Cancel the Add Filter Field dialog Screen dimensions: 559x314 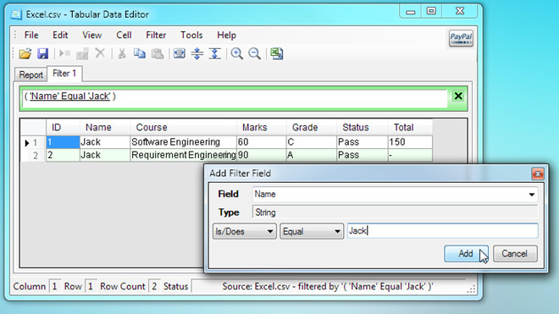pos(515,254)
